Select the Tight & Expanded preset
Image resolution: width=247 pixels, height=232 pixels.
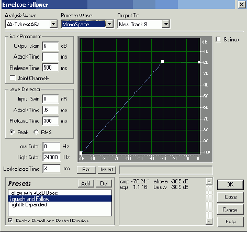(x=60, y=205)
